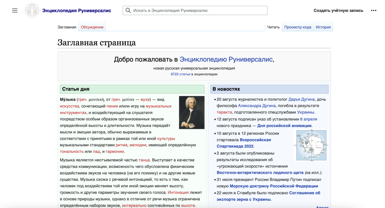385x208 pixels.
Task: Switch to the Обсуждение tab
Action: (92, 27)
